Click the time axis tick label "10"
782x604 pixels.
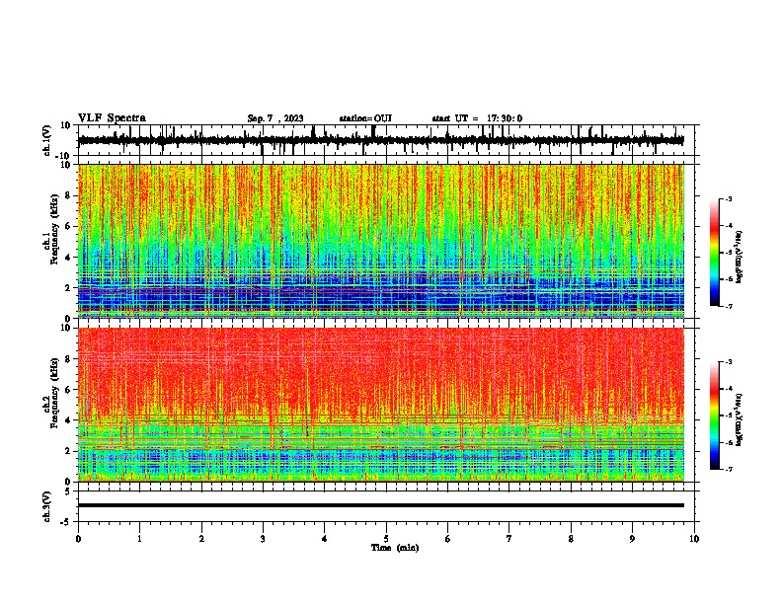[694, 539]
